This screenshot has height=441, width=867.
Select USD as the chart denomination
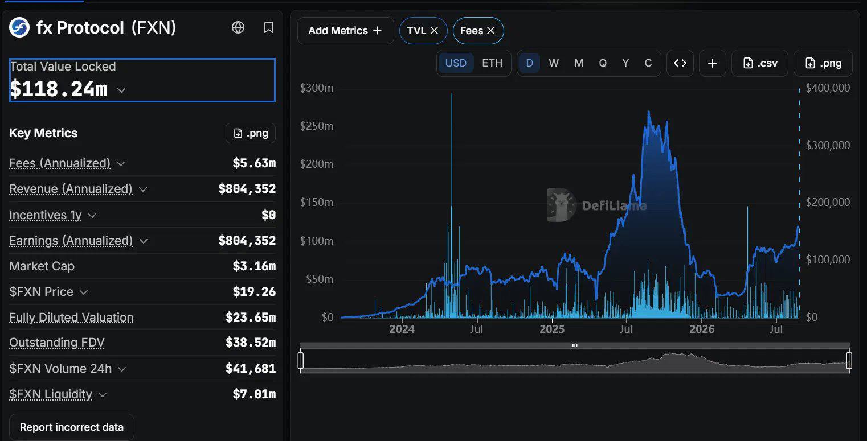pos(456,63)
